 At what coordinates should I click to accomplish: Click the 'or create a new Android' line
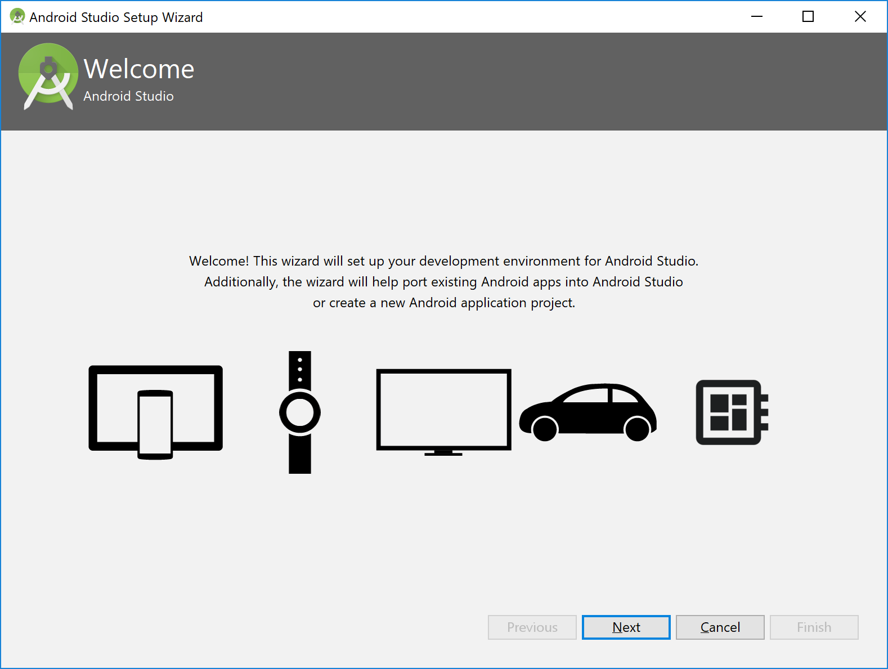[x=443, y=303]
